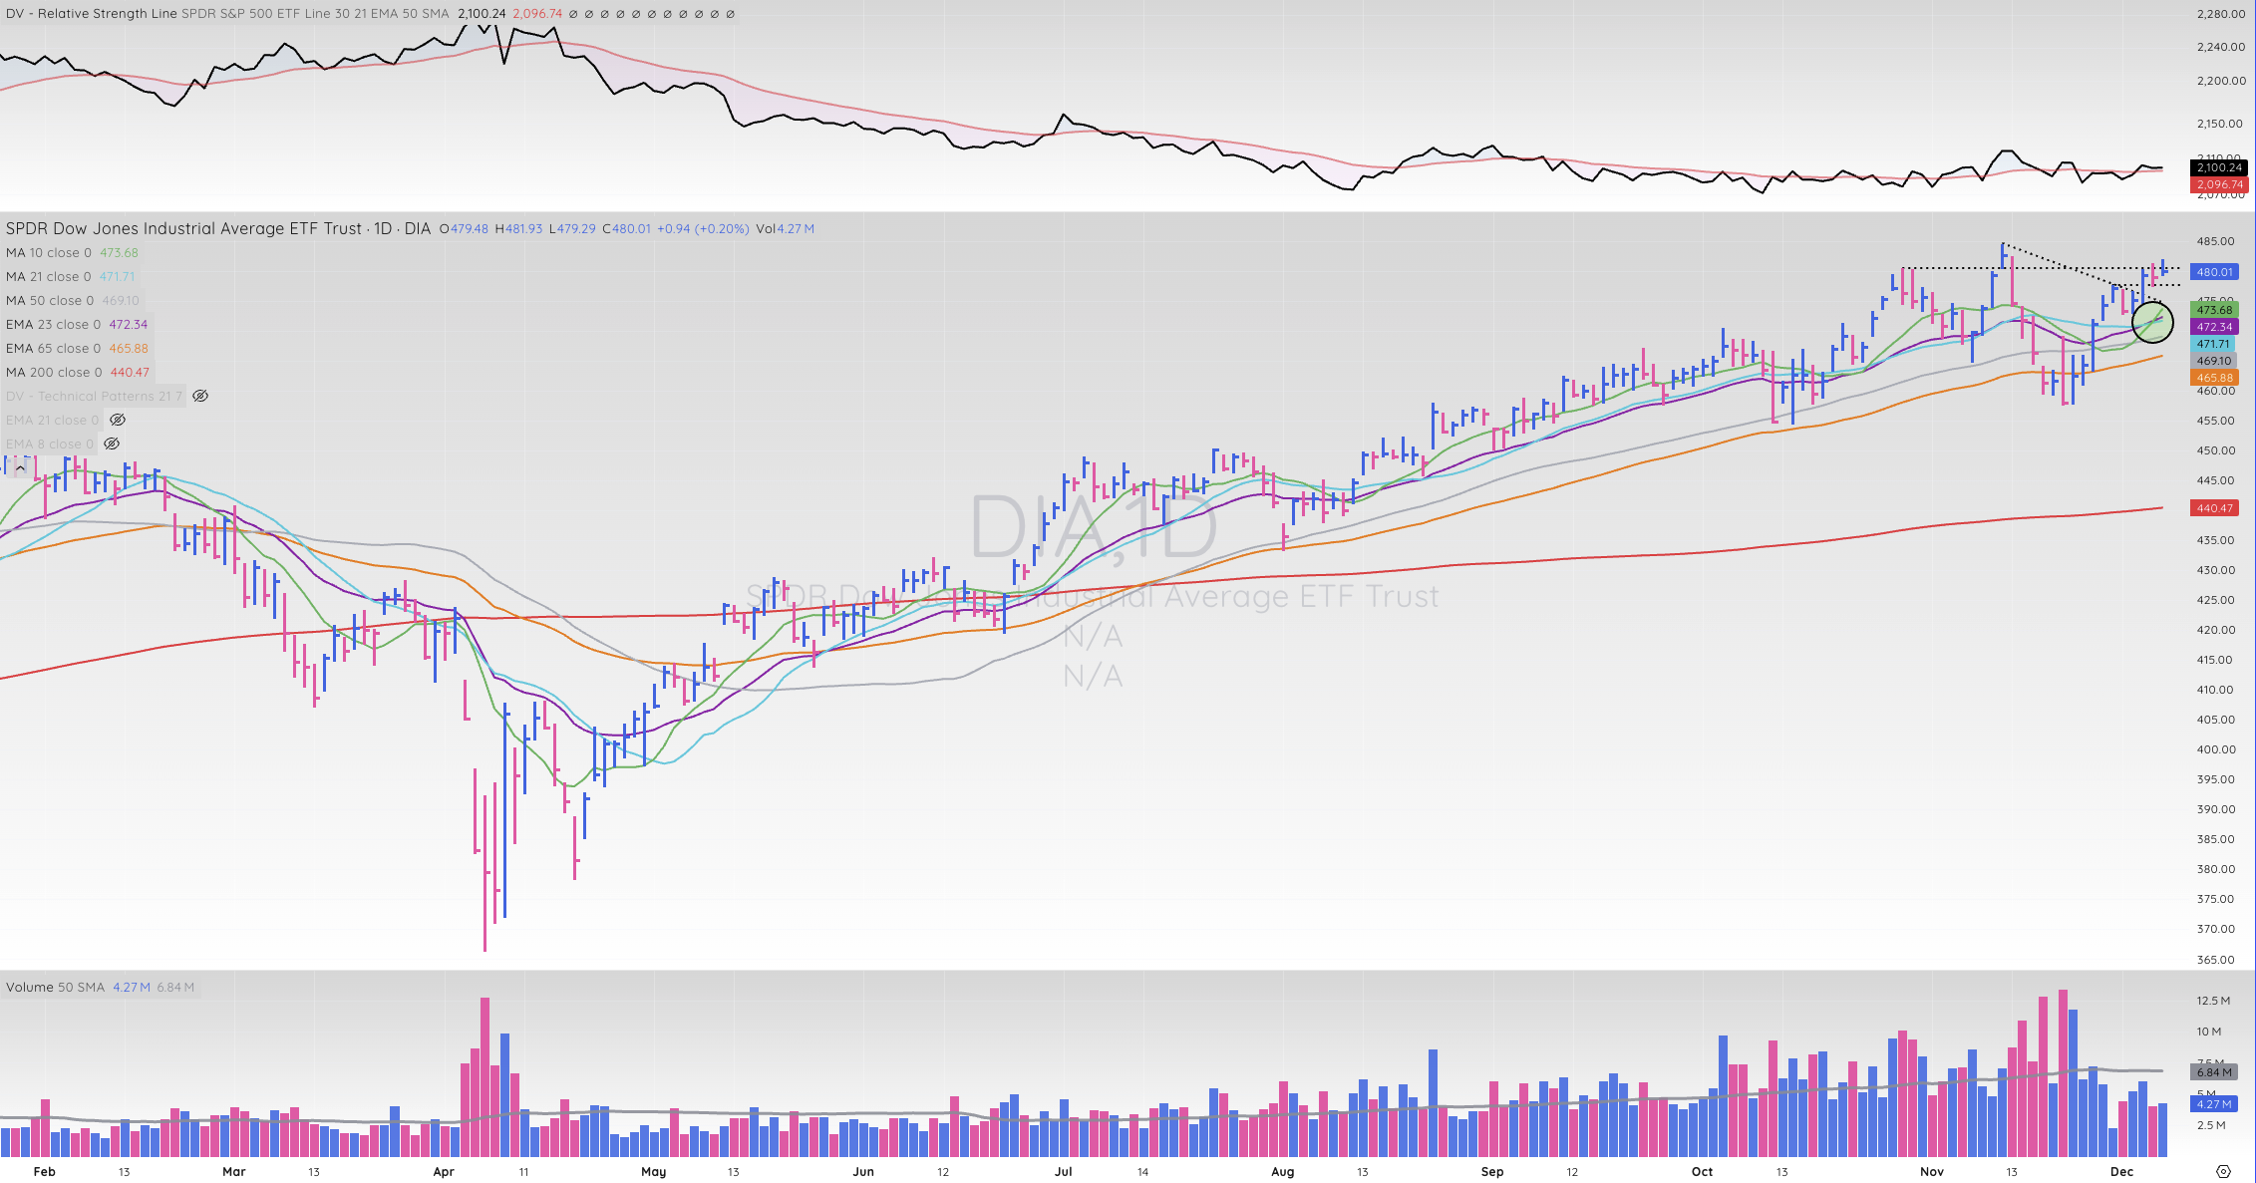2256x1183 pixels.
Task: Click Oct on the time axis
Action: (x=1702, y=1171)
